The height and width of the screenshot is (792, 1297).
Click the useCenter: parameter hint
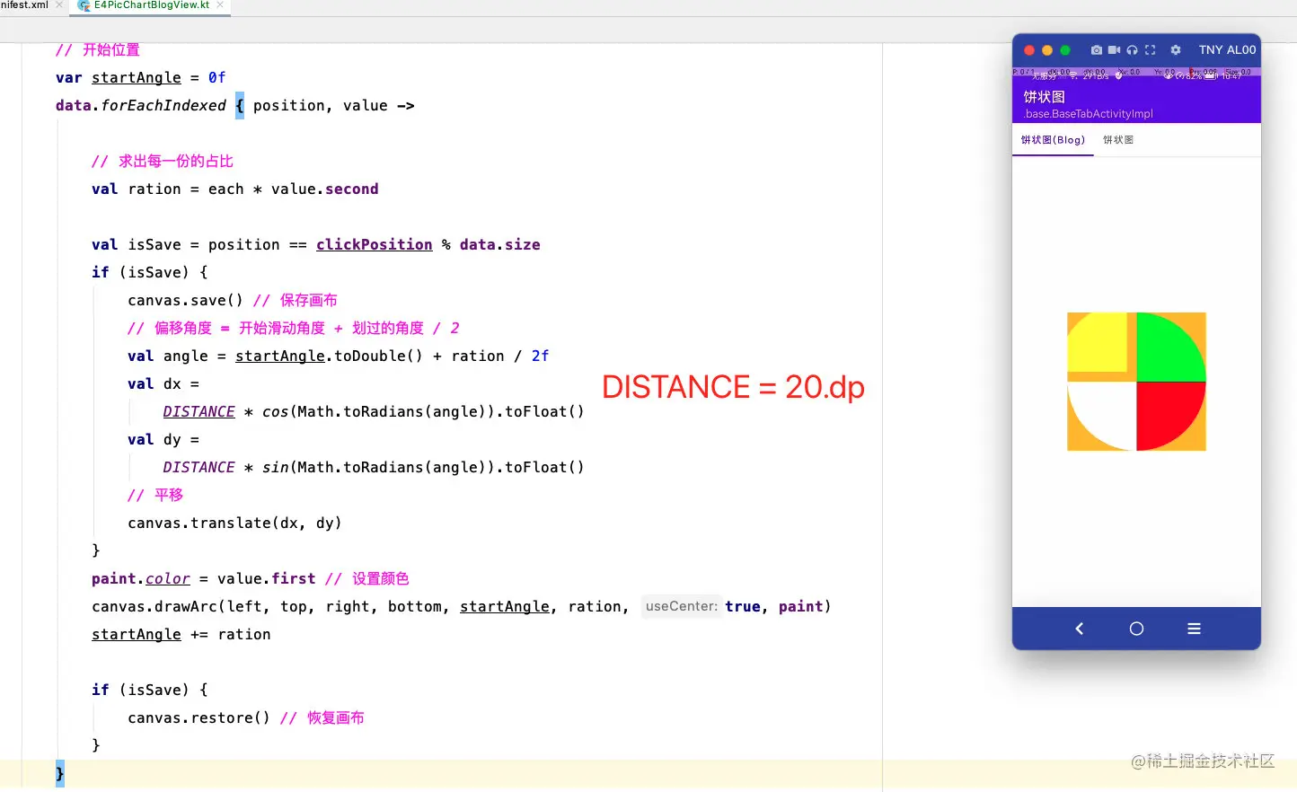point(682,606)
